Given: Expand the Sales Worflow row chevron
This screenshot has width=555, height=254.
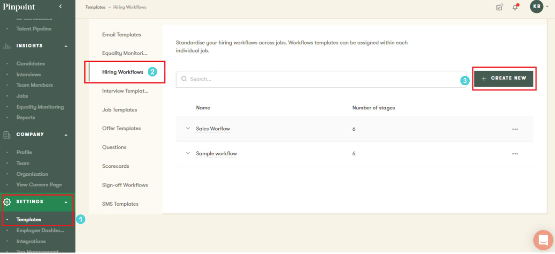Looking at the screenshot, I should [188, 129].
